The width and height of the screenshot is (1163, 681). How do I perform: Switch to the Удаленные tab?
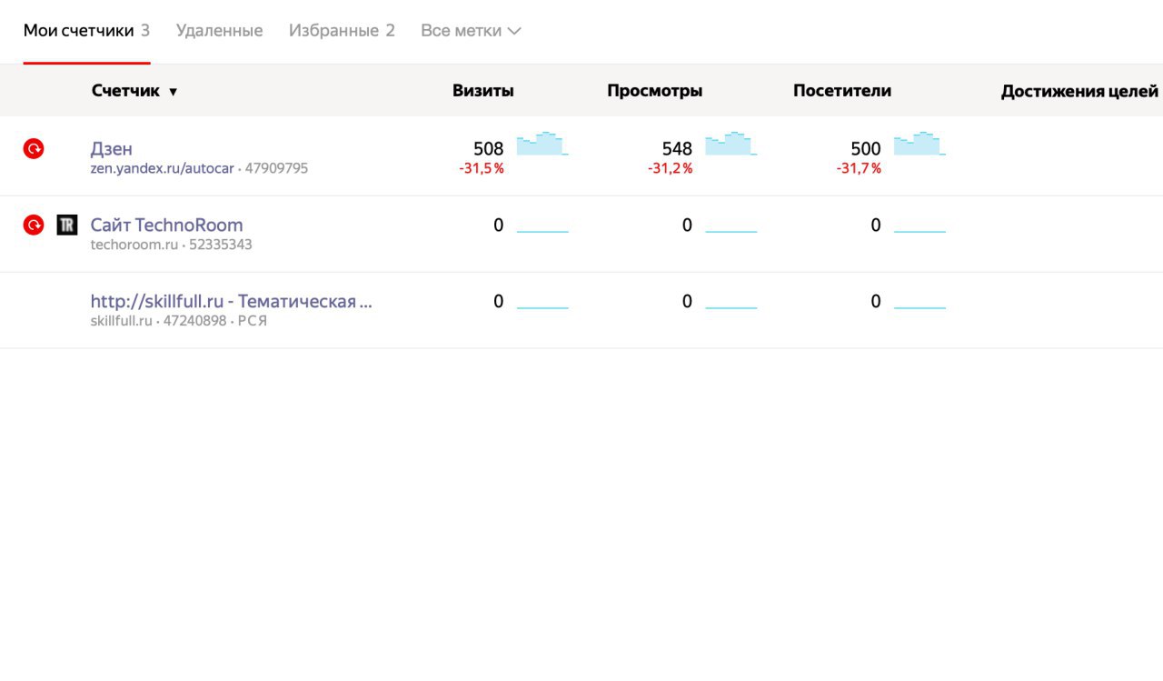point(219,31)
